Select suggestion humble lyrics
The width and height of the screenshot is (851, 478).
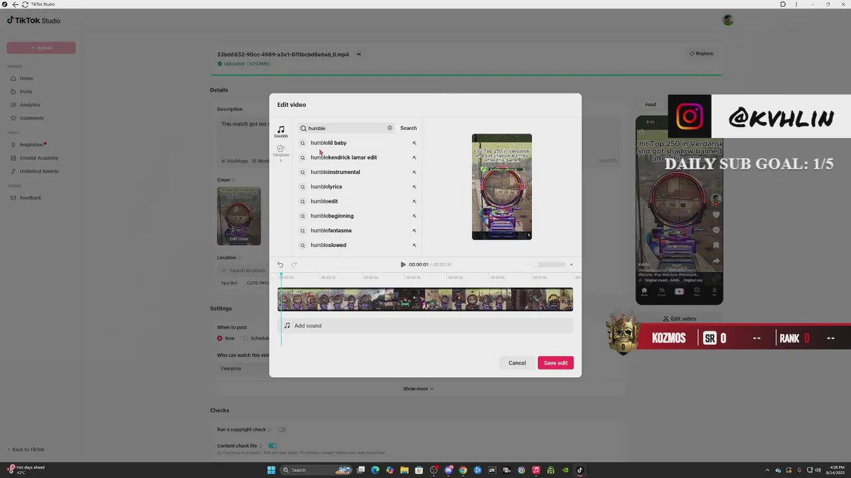click(326, 187)
